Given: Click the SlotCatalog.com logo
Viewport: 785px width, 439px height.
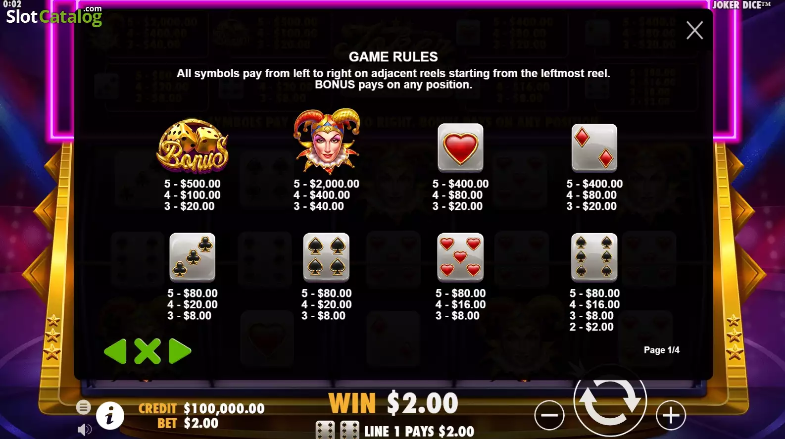Looking at the screenshot, I should [53, 16].
